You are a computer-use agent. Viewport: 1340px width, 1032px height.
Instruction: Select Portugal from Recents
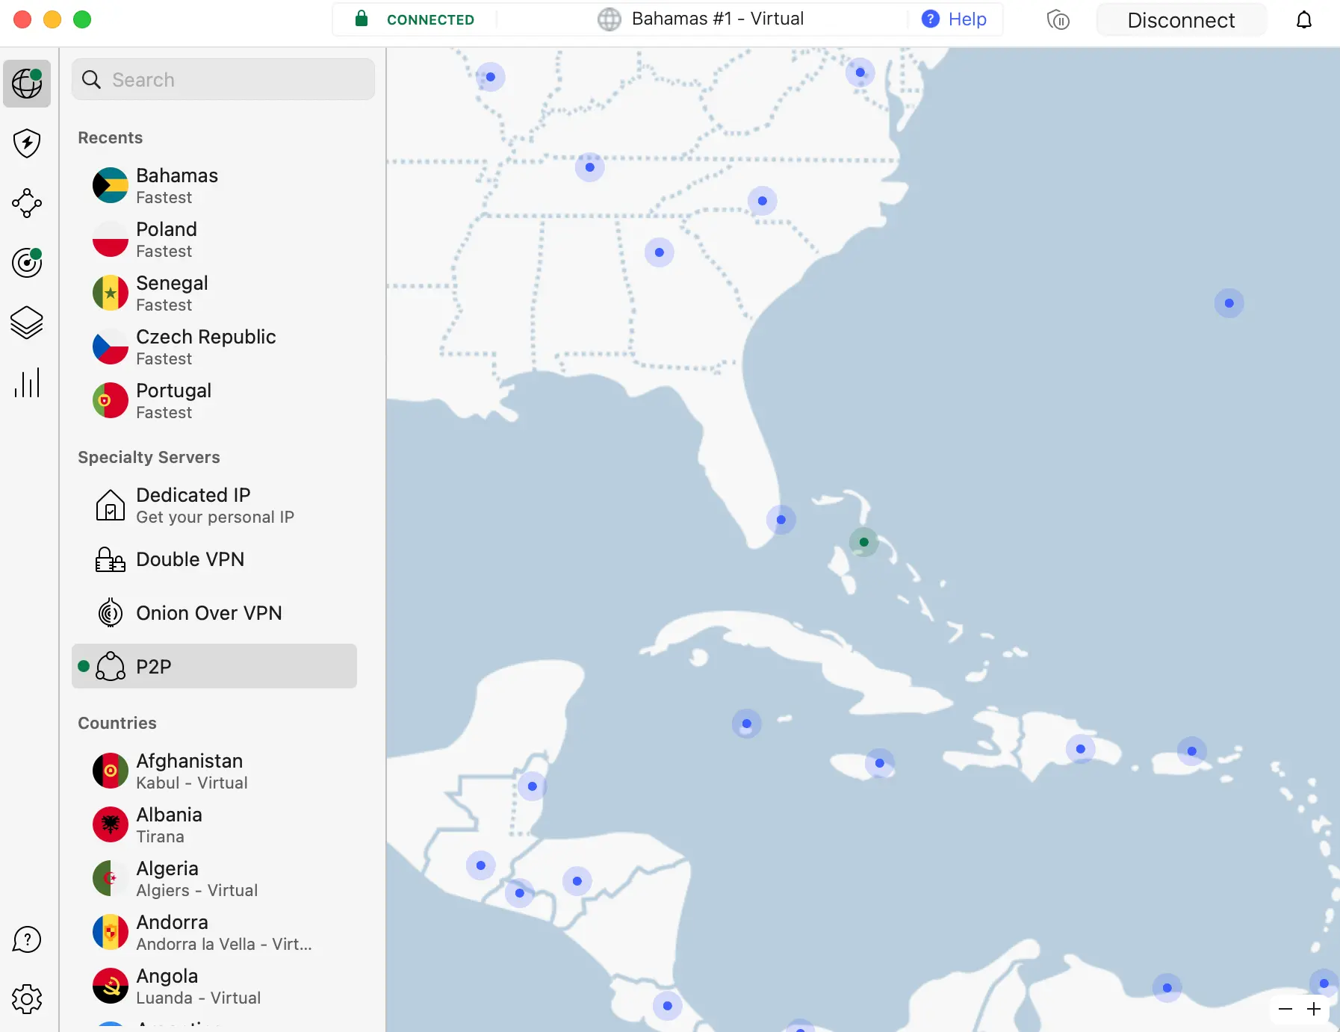(214, 400)
